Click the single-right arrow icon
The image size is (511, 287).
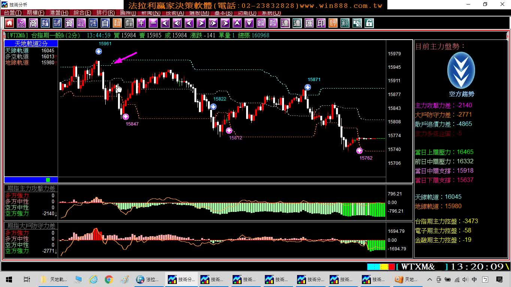point(201,23)
